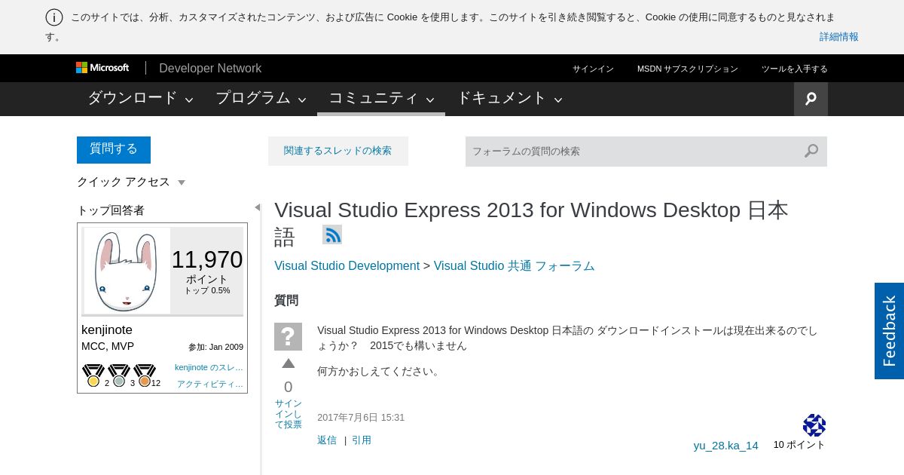Expand the コミュニティ menu
This screenshot has height=475, width=904.
[x=381, y=98]
